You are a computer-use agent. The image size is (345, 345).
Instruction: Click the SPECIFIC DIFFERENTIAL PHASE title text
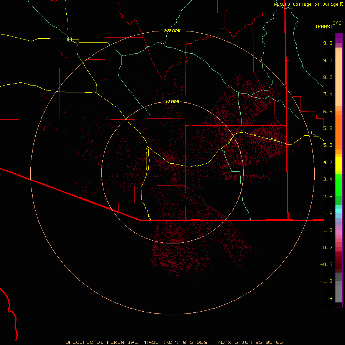112,342
